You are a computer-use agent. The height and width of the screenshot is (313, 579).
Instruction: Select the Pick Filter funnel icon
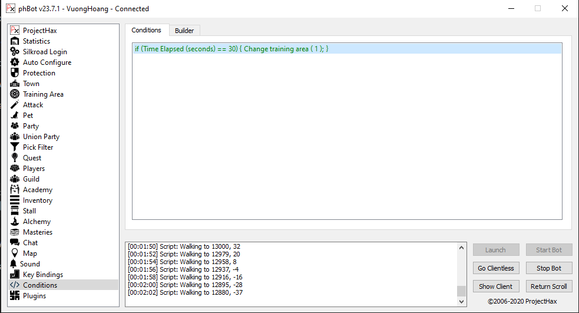[15, 147]
